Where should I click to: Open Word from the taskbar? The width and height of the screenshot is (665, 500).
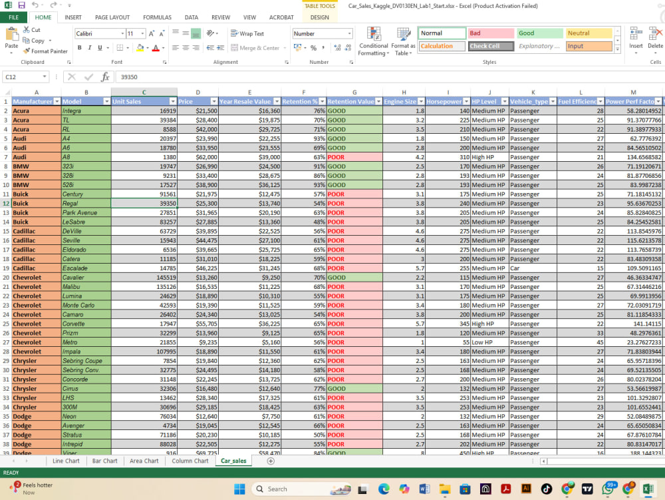424,489
